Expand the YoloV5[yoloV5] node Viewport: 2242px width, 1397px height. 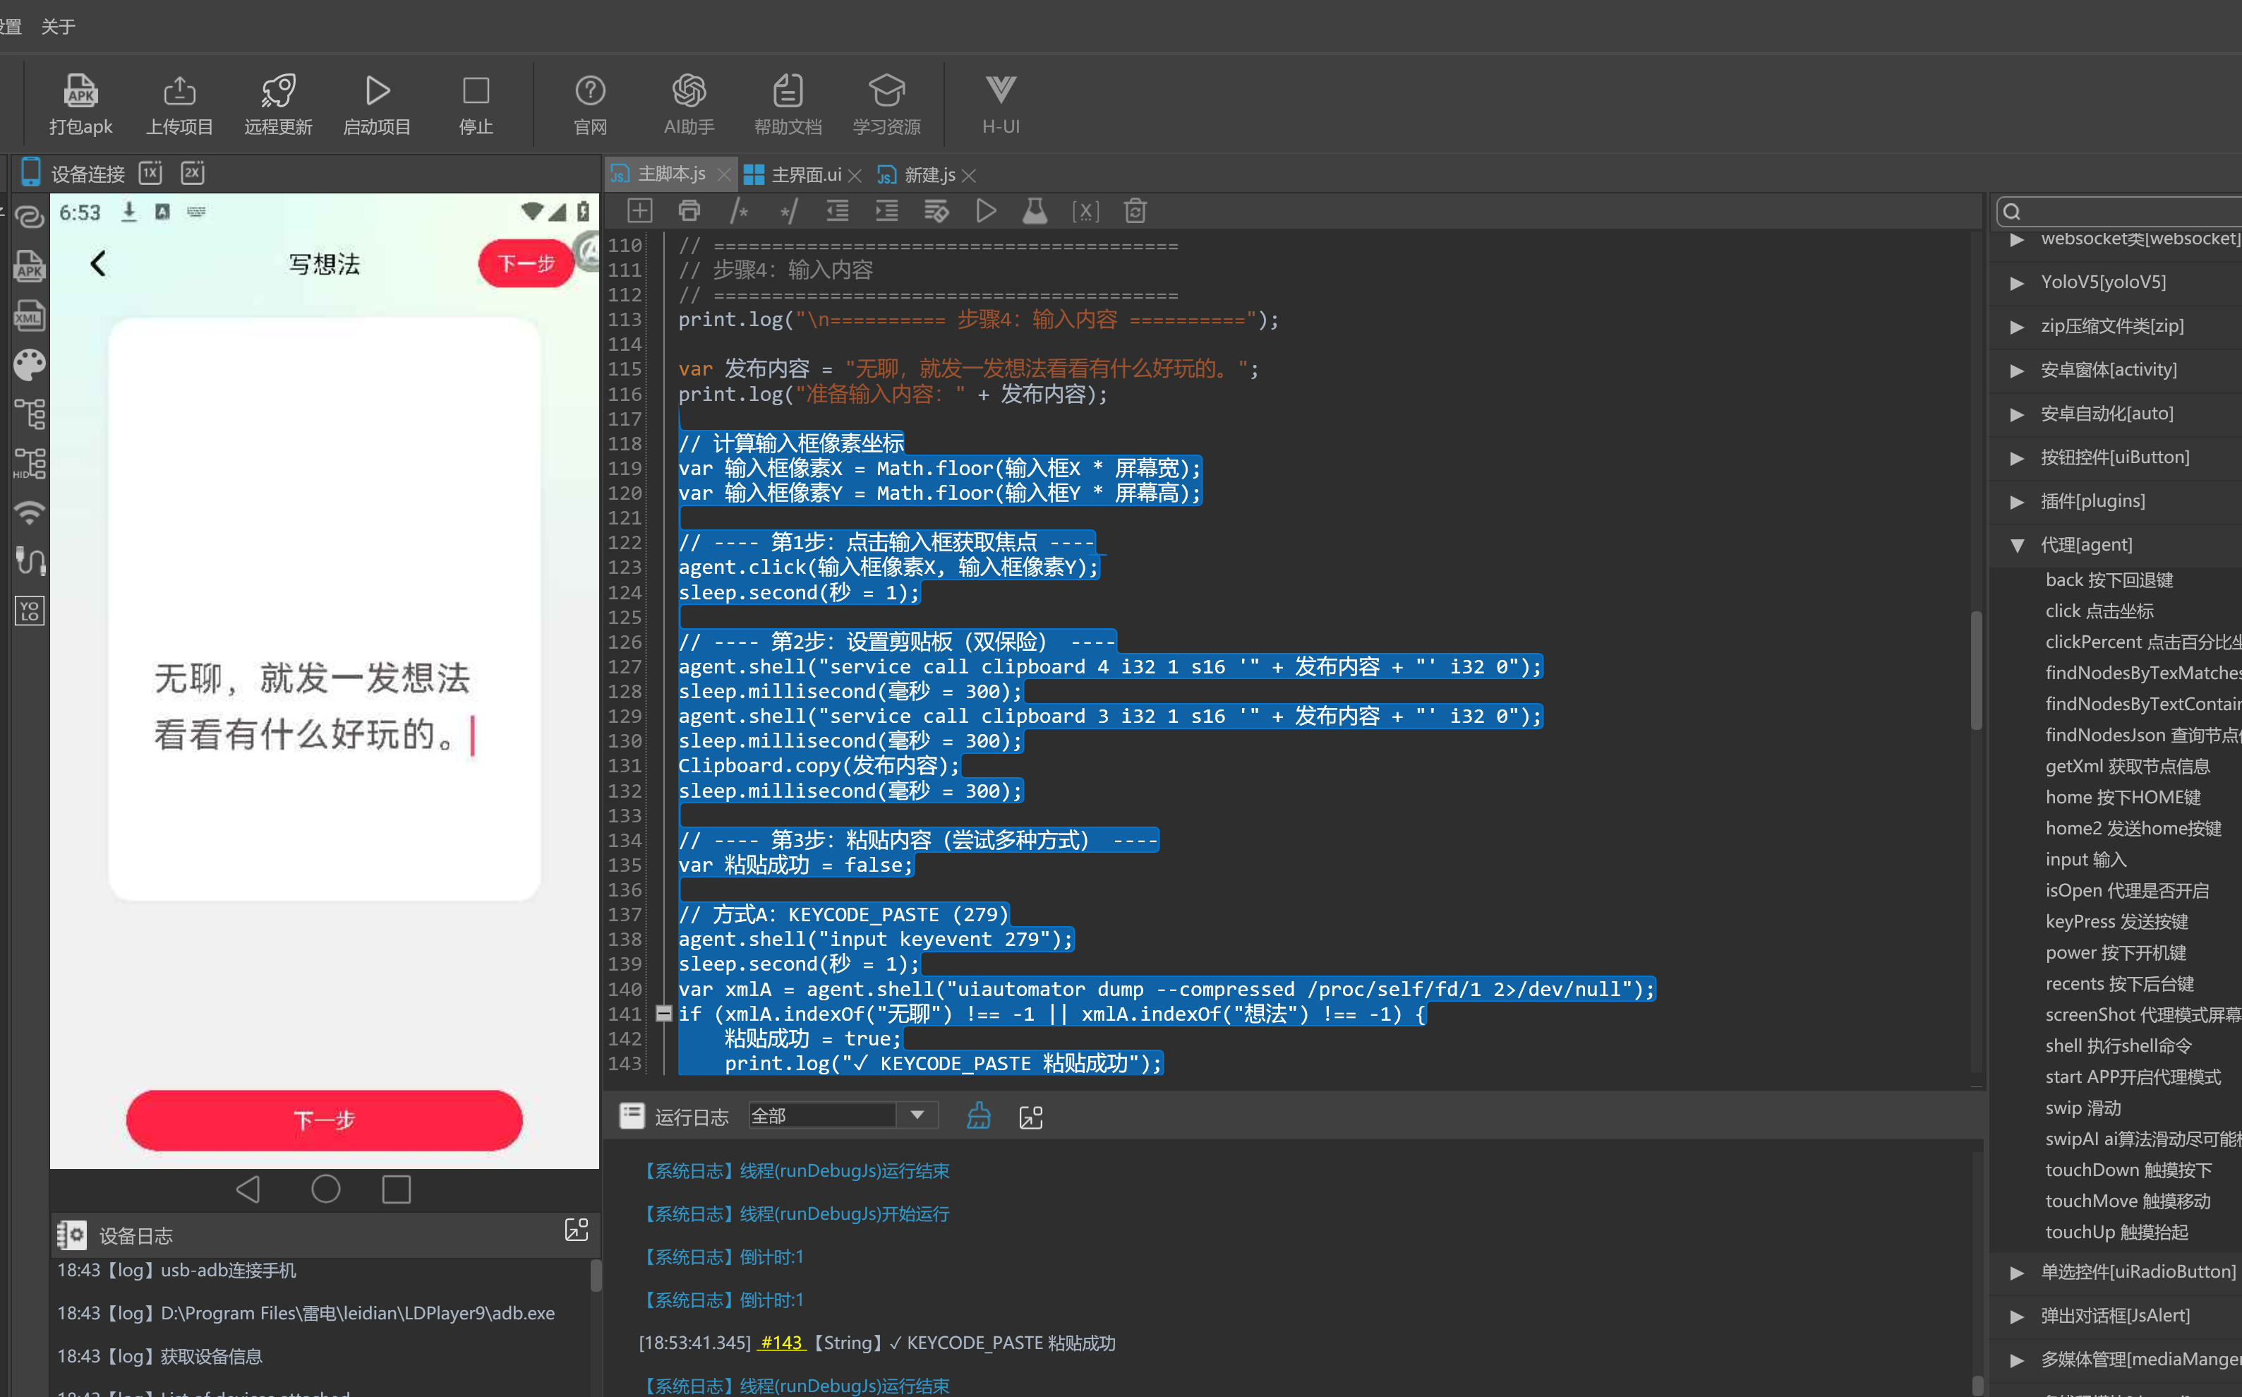coord(2017,283)
